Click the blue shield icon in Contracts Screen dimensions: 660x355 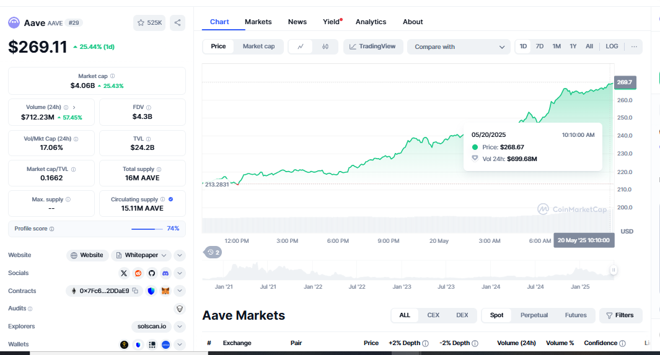(x=151, y=291)
